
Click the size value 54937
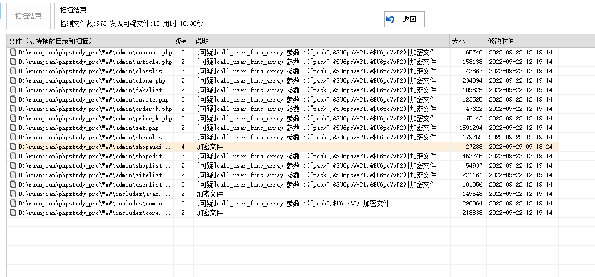tap(474, 165)
